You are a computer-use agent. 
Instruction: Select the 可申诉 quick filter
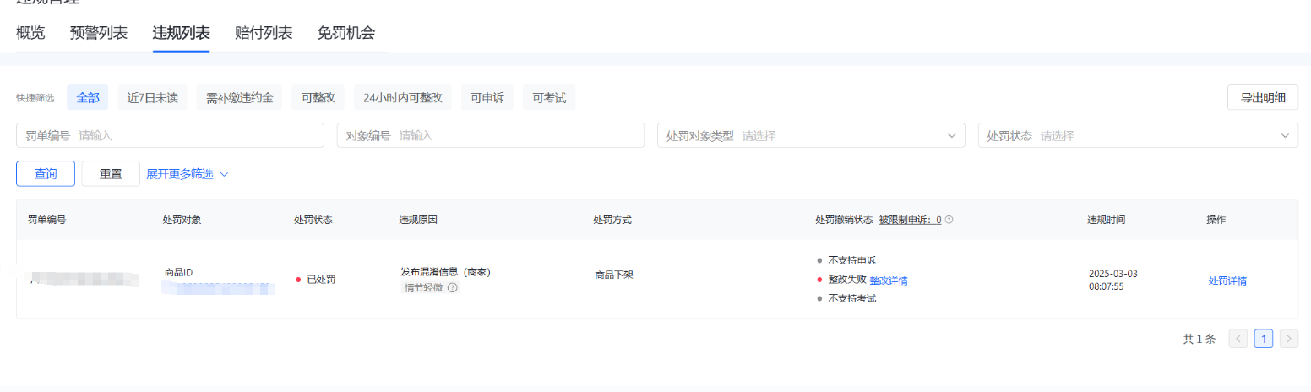[487, 98]
